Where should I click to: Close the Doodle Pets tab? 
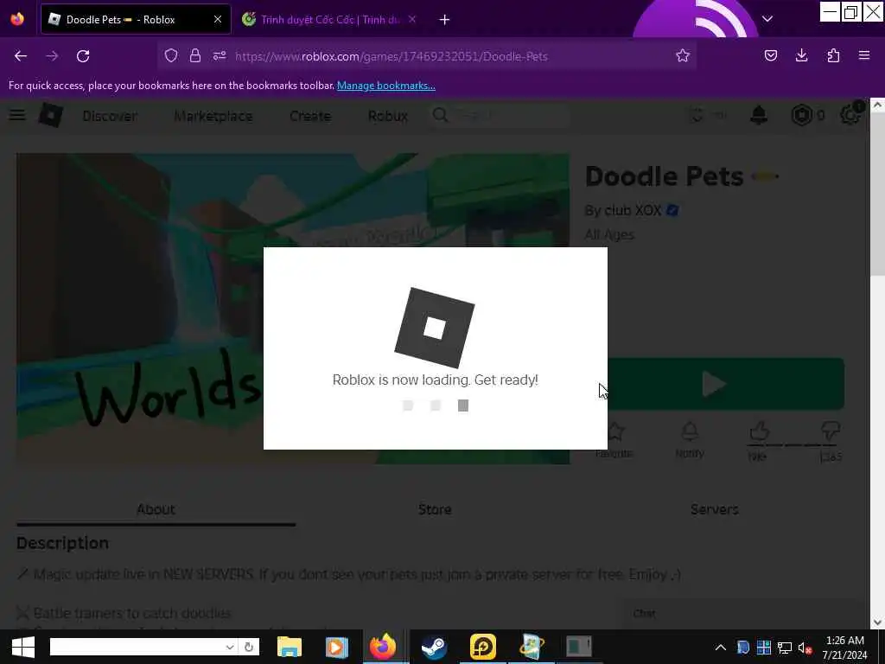[217, 19]
